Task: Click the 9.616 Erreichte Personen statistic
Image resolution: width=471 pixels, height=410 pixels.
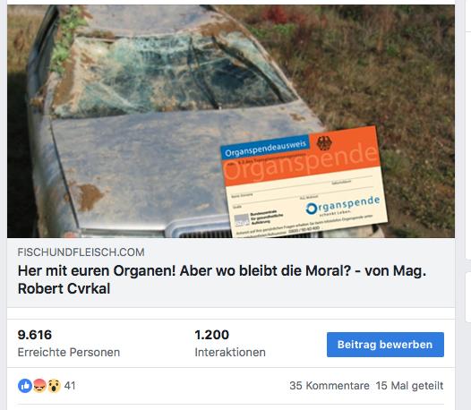Action: coord(69,343)
